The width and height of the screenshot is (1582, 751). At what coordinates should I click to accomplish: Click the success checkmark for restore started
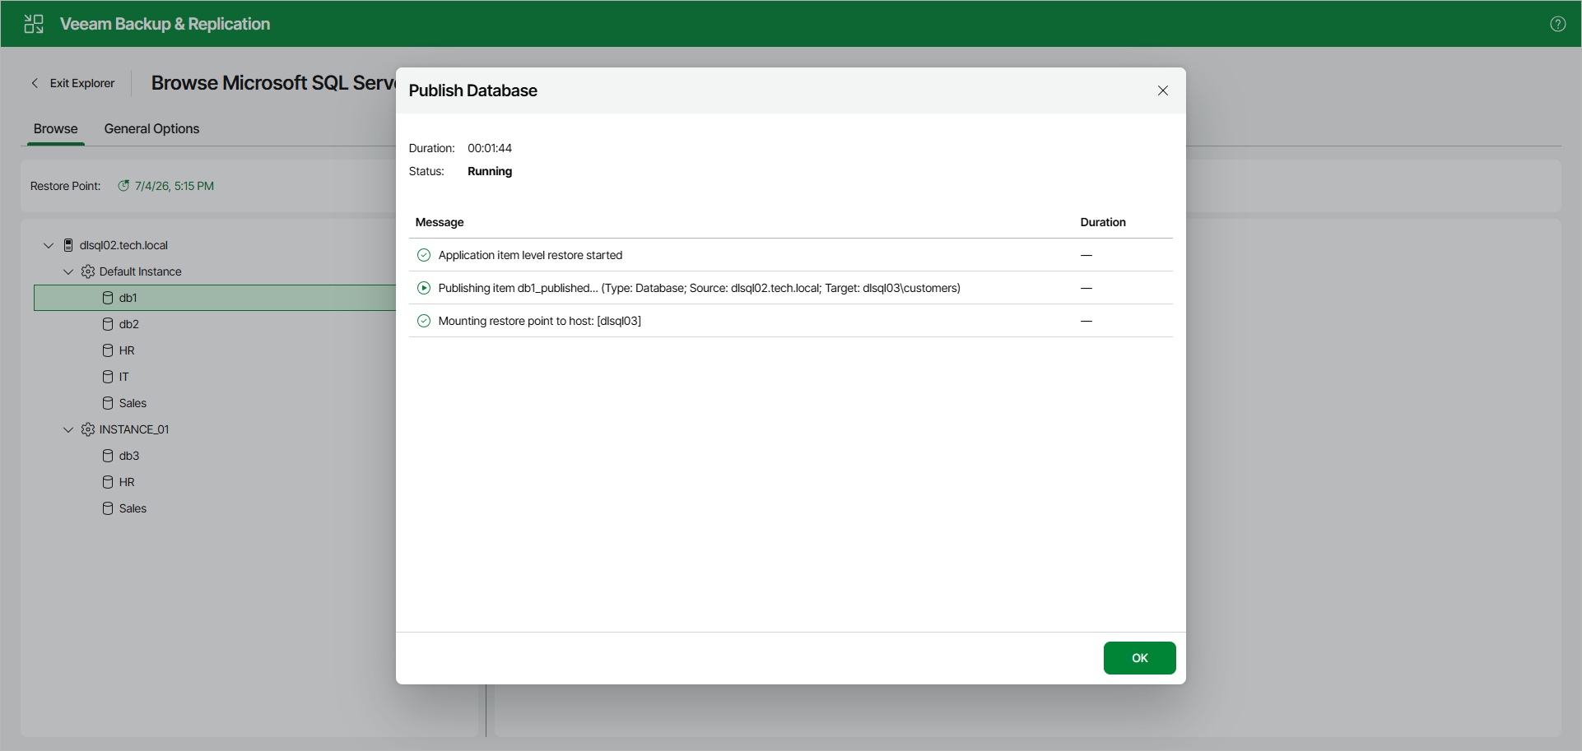coord(424,255)
